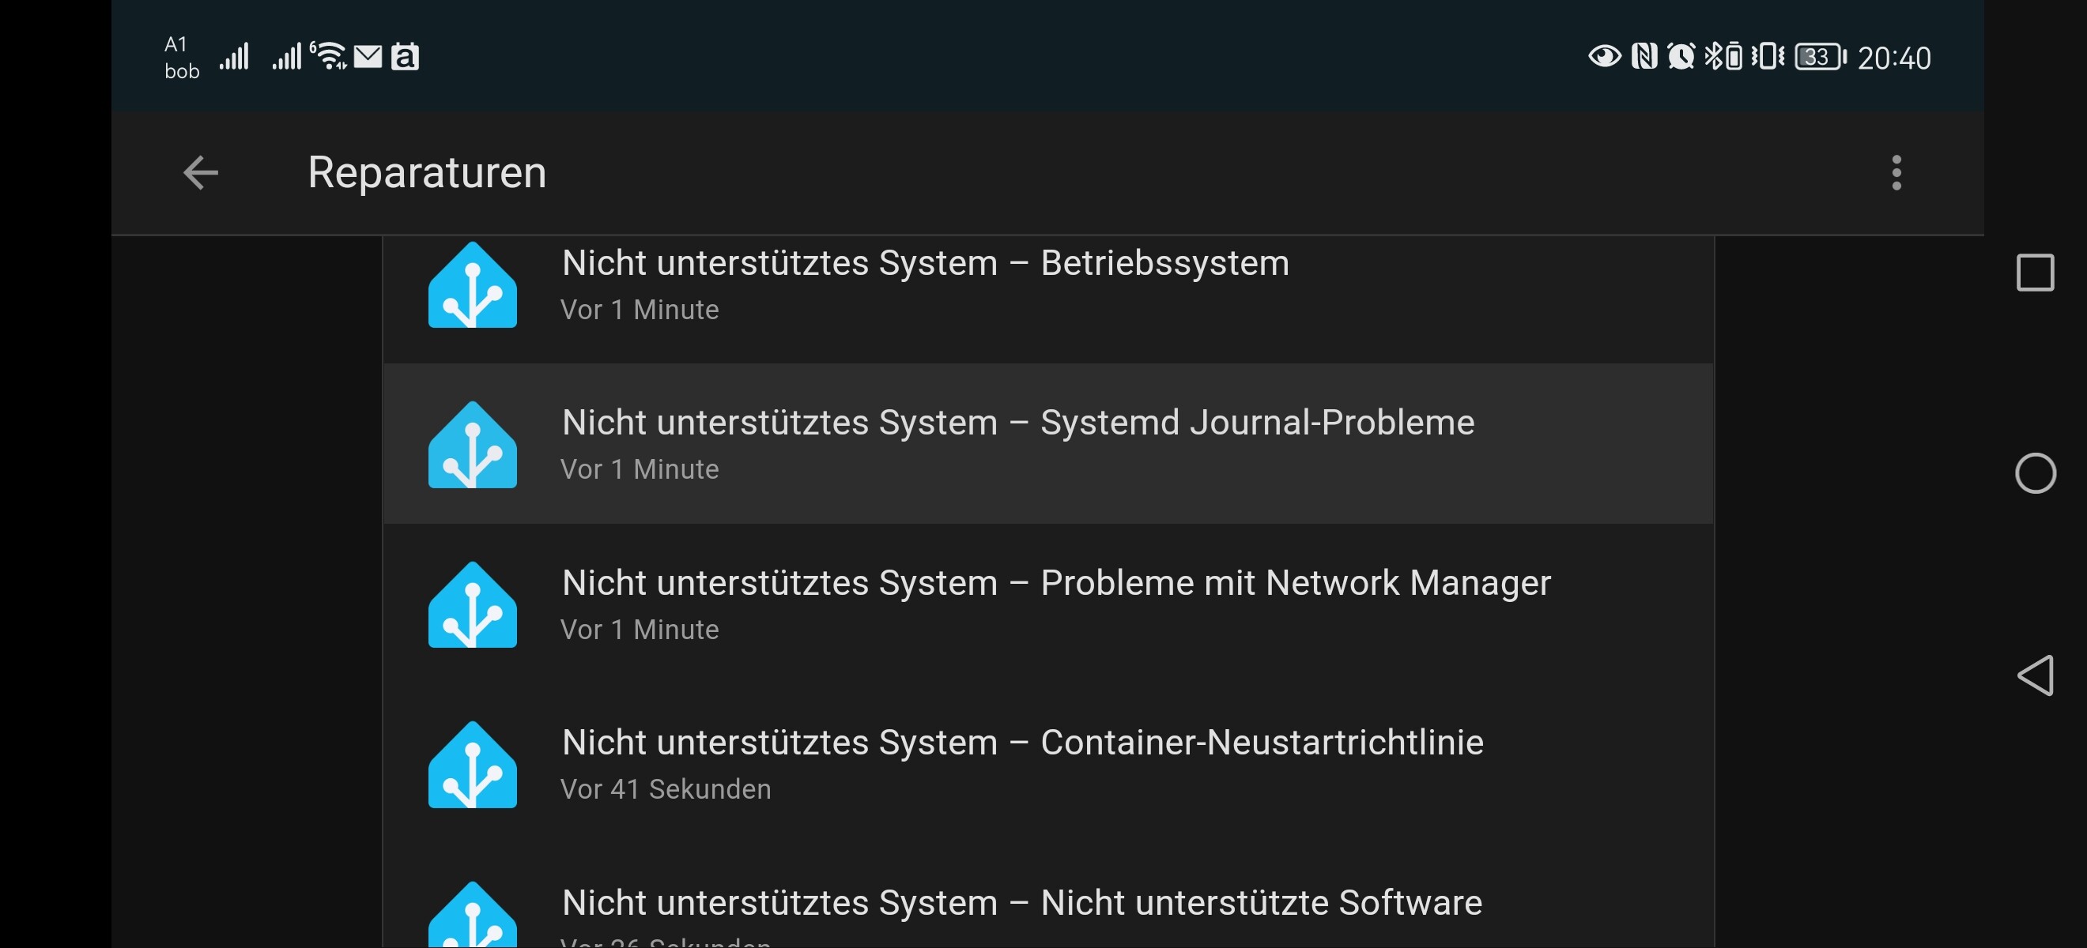Open the Systemd Journal-Probleme repair item
Viewport: 2087px width, 948px height.
click(x=1048, y=444)
